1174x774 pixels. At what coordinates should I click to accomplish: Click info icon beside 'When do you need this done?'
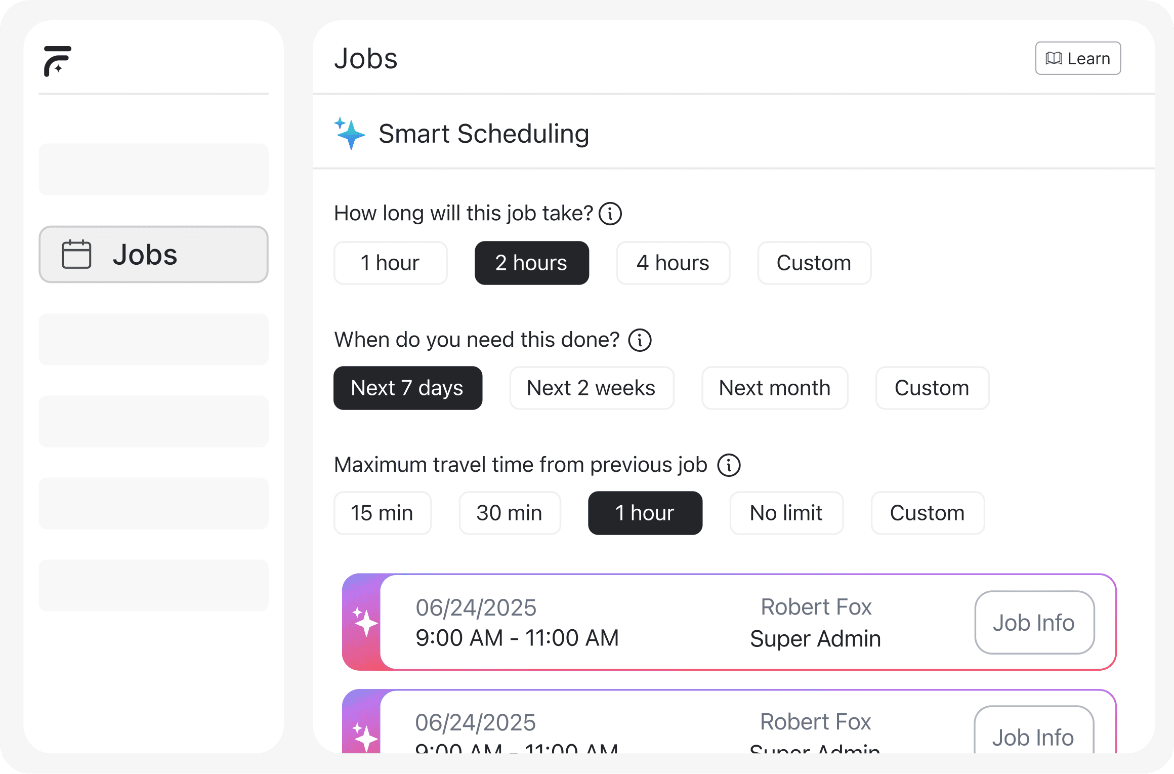coord(640,340)
